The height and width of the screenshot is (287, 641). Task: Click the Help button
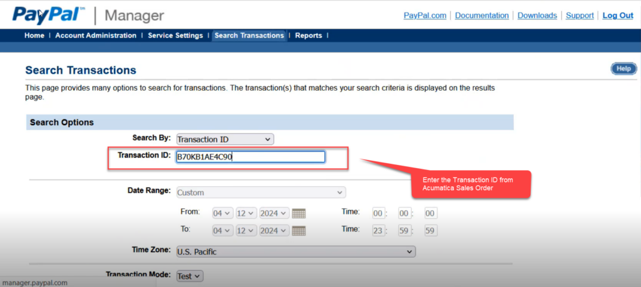click(623, 69)
